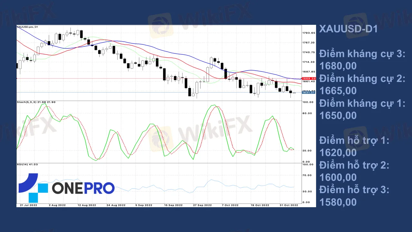Click the 31 Oct 2022 date marker
412x232 pixels.
[x=288, y=205]
